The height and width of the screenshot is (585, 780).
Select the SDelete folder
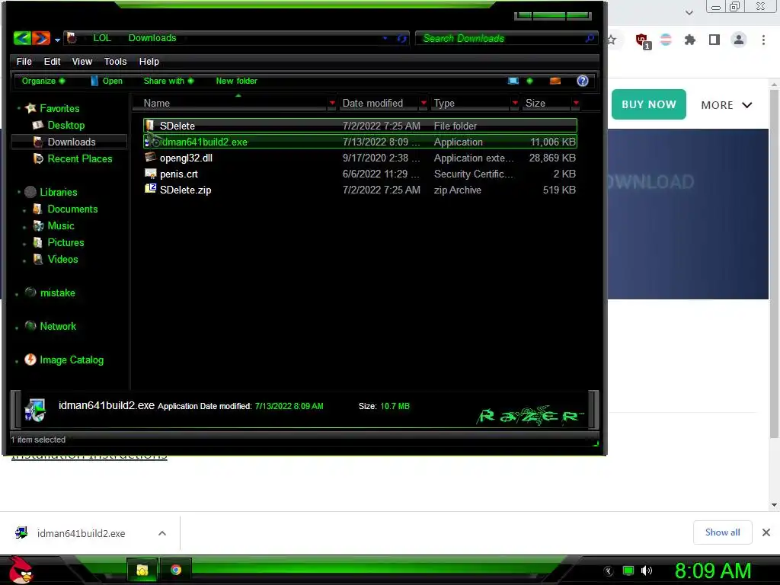pyautogui.click(x=360, y=126)
